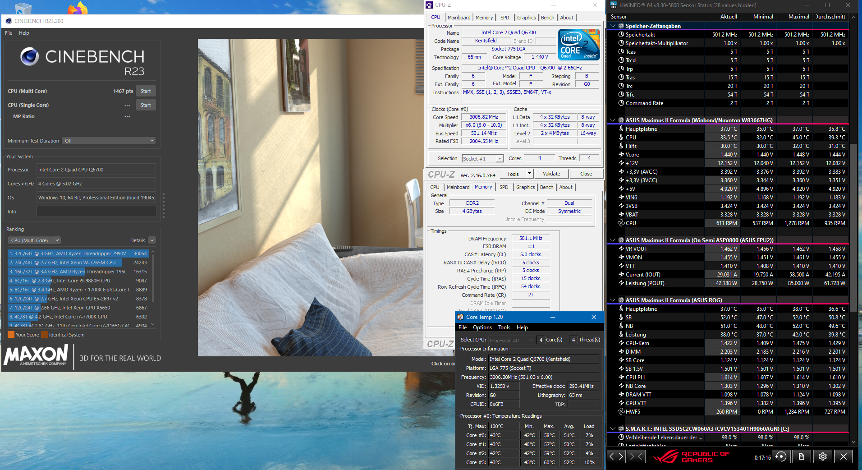Open the CPU-Z Tools dropdown arrow
The width and height of the screenshot is (862, 470).
pyautogui.click(x=529, y=174)
